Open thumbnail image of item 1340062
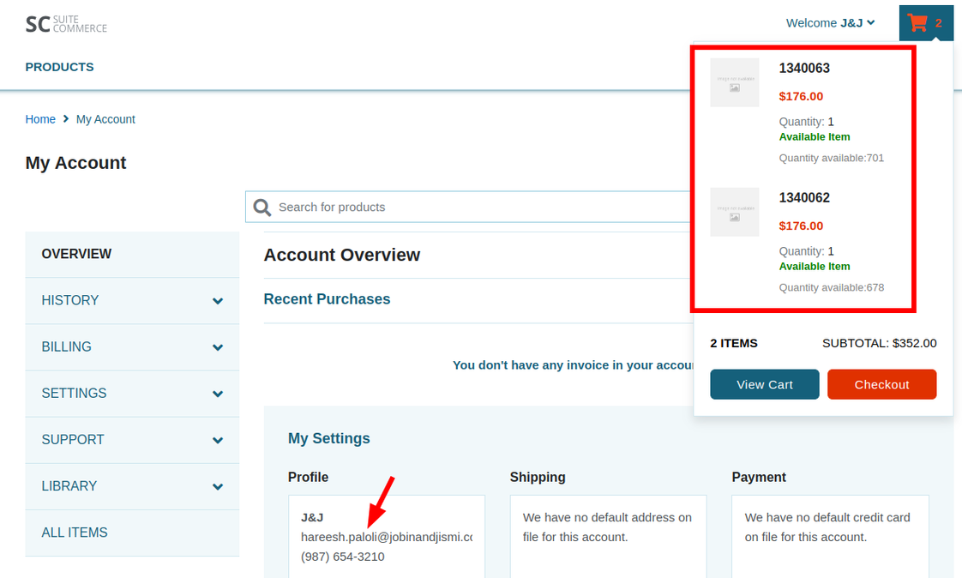This screenshot has width=962, height=578. 735,212
